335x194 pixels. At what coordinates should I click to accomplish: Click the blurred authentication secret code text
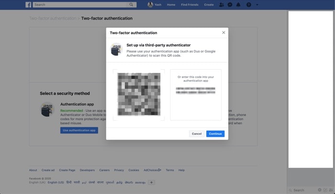195,91
